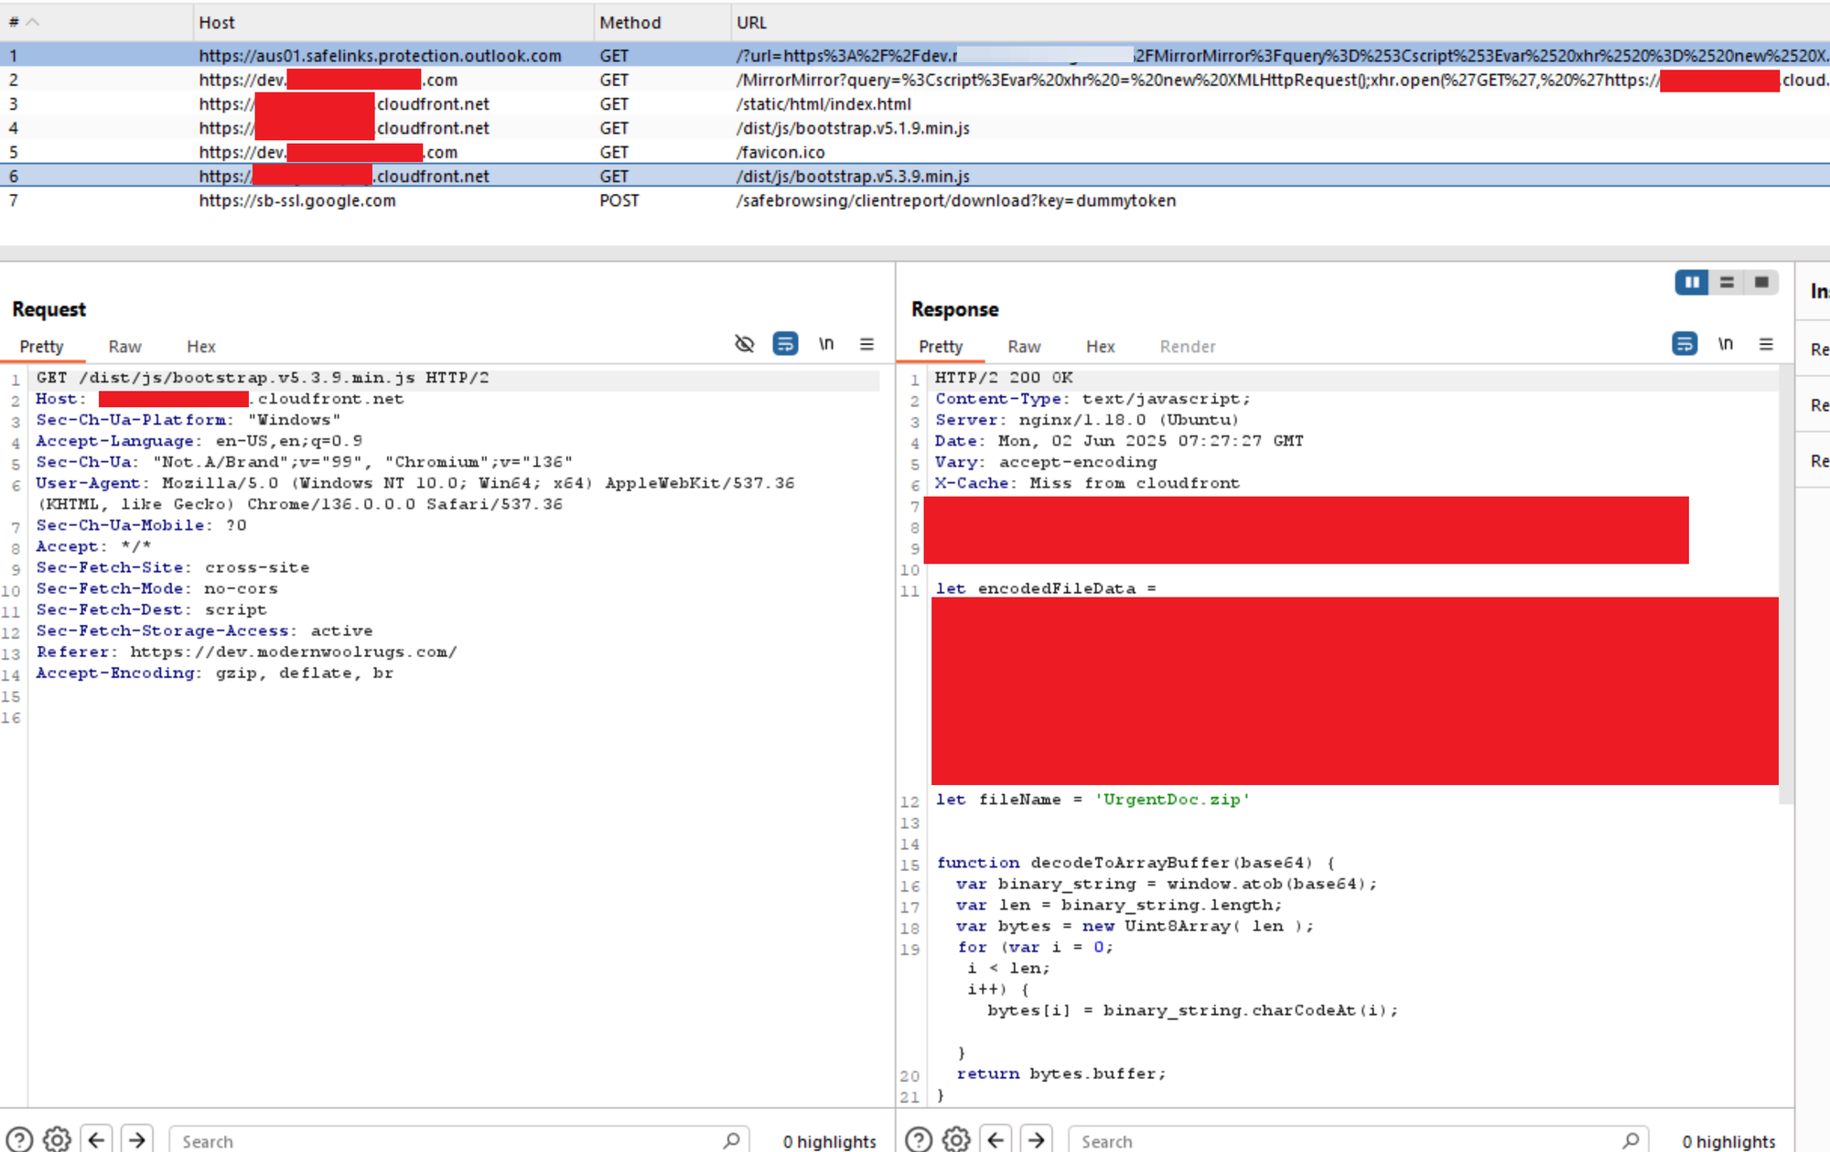
Task: Switch Response view to Hex tab
Action: tap(1100, 347)
